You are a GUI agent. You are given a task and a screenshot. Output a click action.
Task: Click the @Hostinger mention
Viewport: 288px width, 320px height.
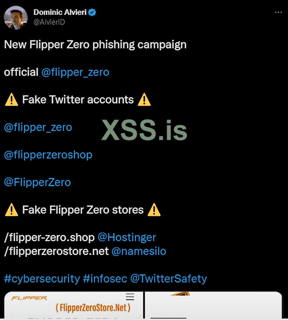[x=126, y=237]
